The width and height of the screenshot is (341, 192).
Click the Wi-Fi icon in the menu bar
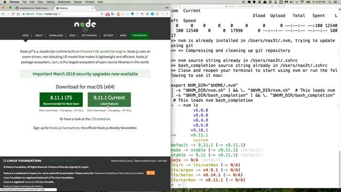pyautogui.click(x=302, y=2)
